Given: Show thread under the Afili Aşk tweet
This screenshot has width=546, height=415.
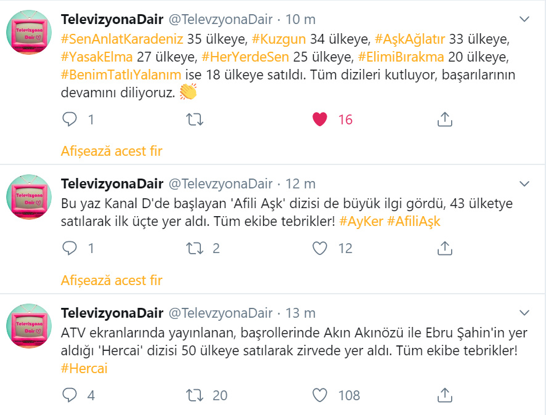Looking at the screenshot, I should click(112, 280).
